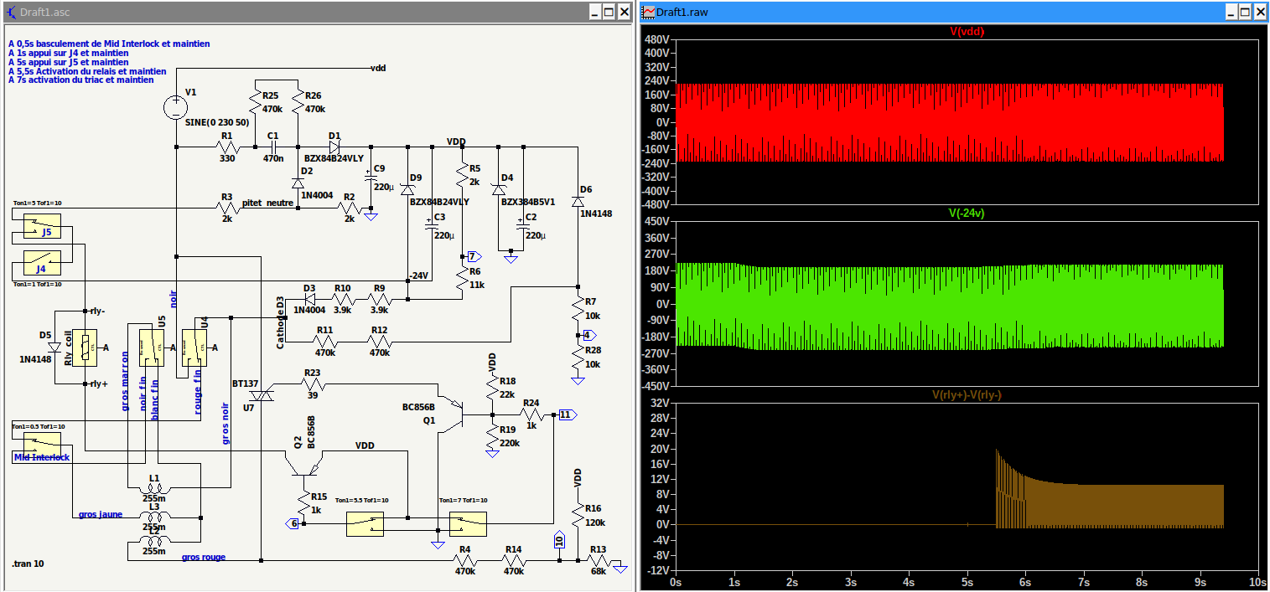Click the V1 sine voltage source symbol
The width and height of the screenshot is (1270, 592).
(x=176, y=106)
